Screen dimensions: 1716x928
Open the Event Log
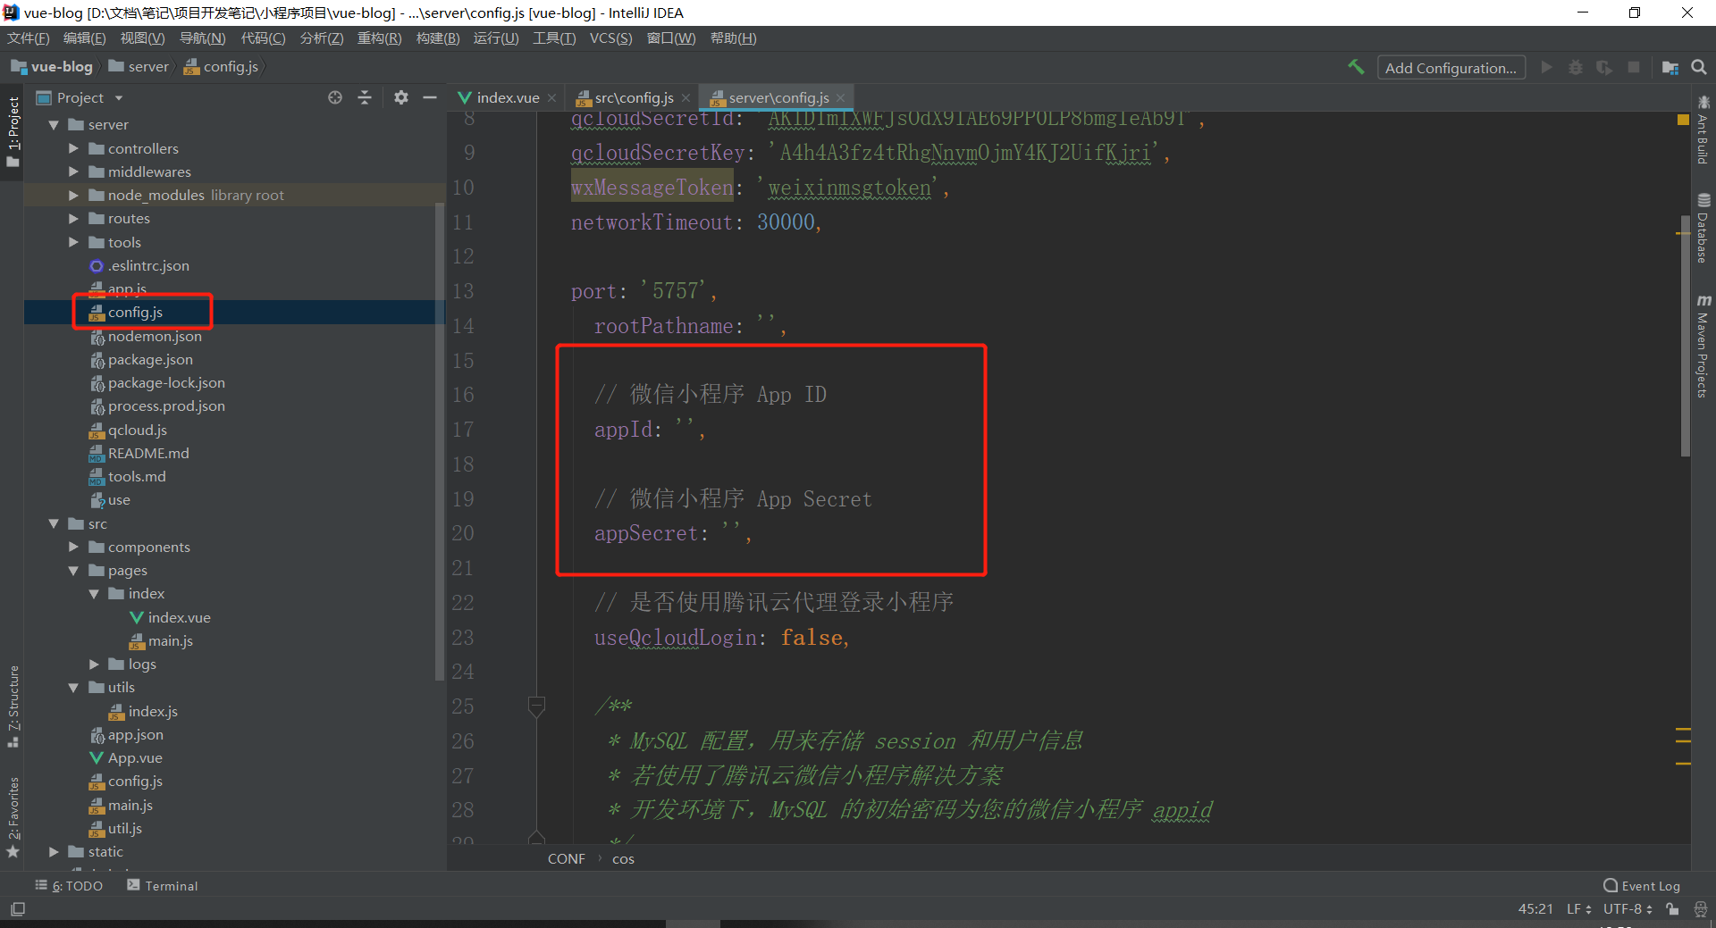tap(1642, 886)
